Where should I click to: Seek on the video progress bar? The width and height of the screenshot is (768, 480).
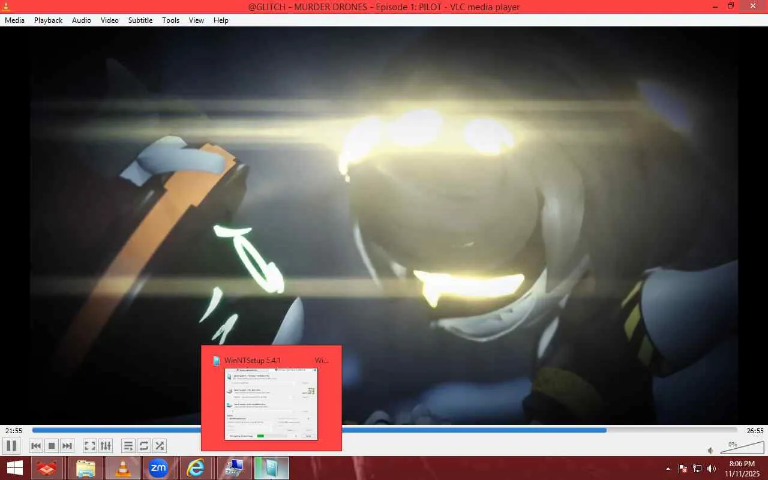pyautogui.click(x=384, y=430)
